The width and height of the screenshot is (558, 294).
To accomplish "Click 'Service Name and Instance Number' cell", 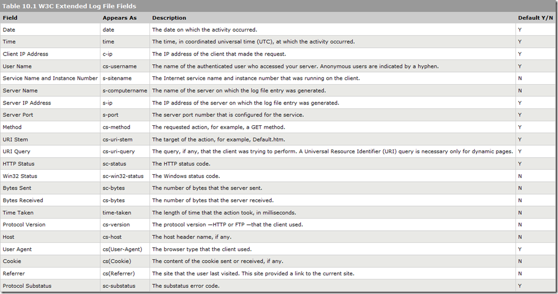I will click(50, 78).
